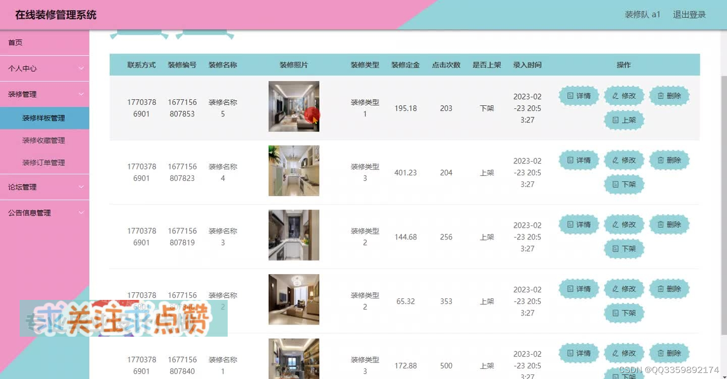
Task: Click 删除 for 装修名称4 row
Action: coord(669,160)
